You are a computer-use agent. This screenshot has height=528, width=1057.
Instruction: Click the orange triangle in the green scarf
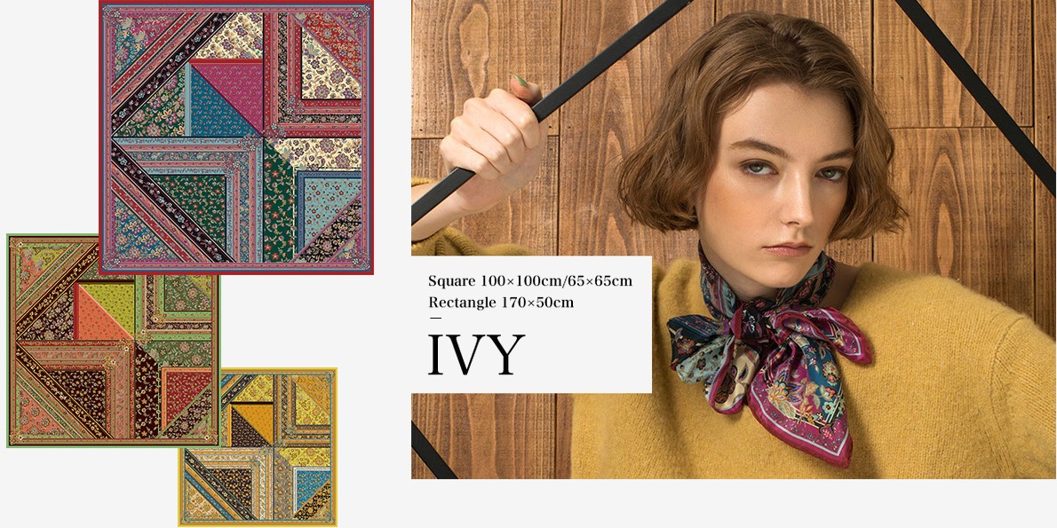(x=94, y=319)
